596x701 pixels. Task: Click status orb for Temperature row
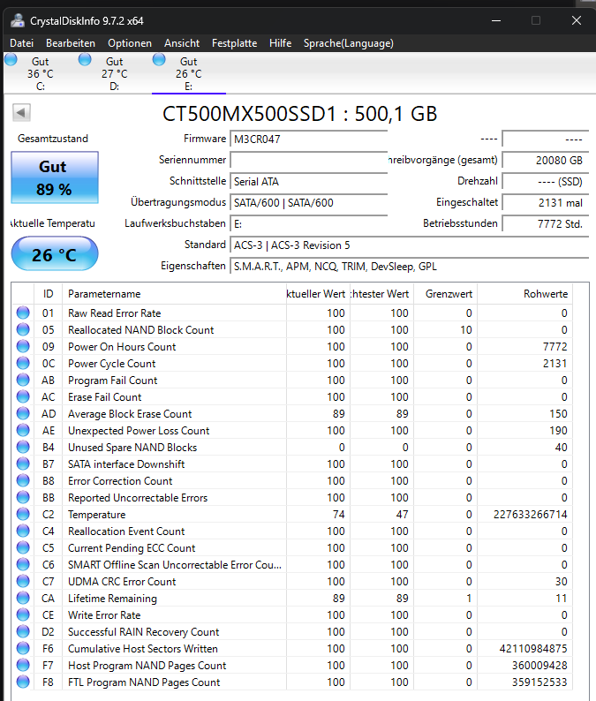click(23, 514)
